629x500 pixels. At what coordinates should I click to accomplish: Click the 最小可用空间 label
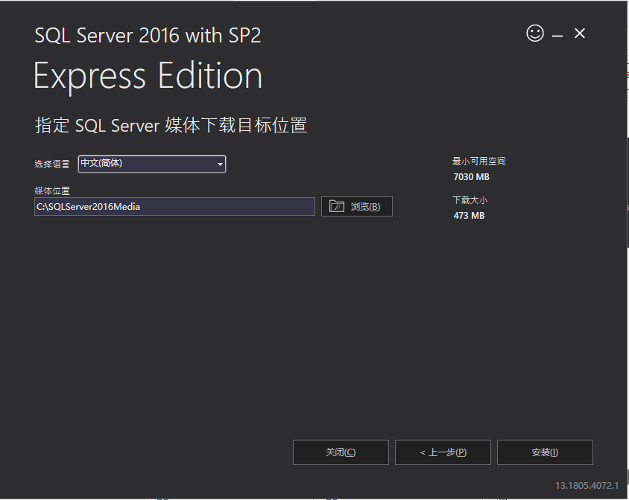[x=478, y=161]
